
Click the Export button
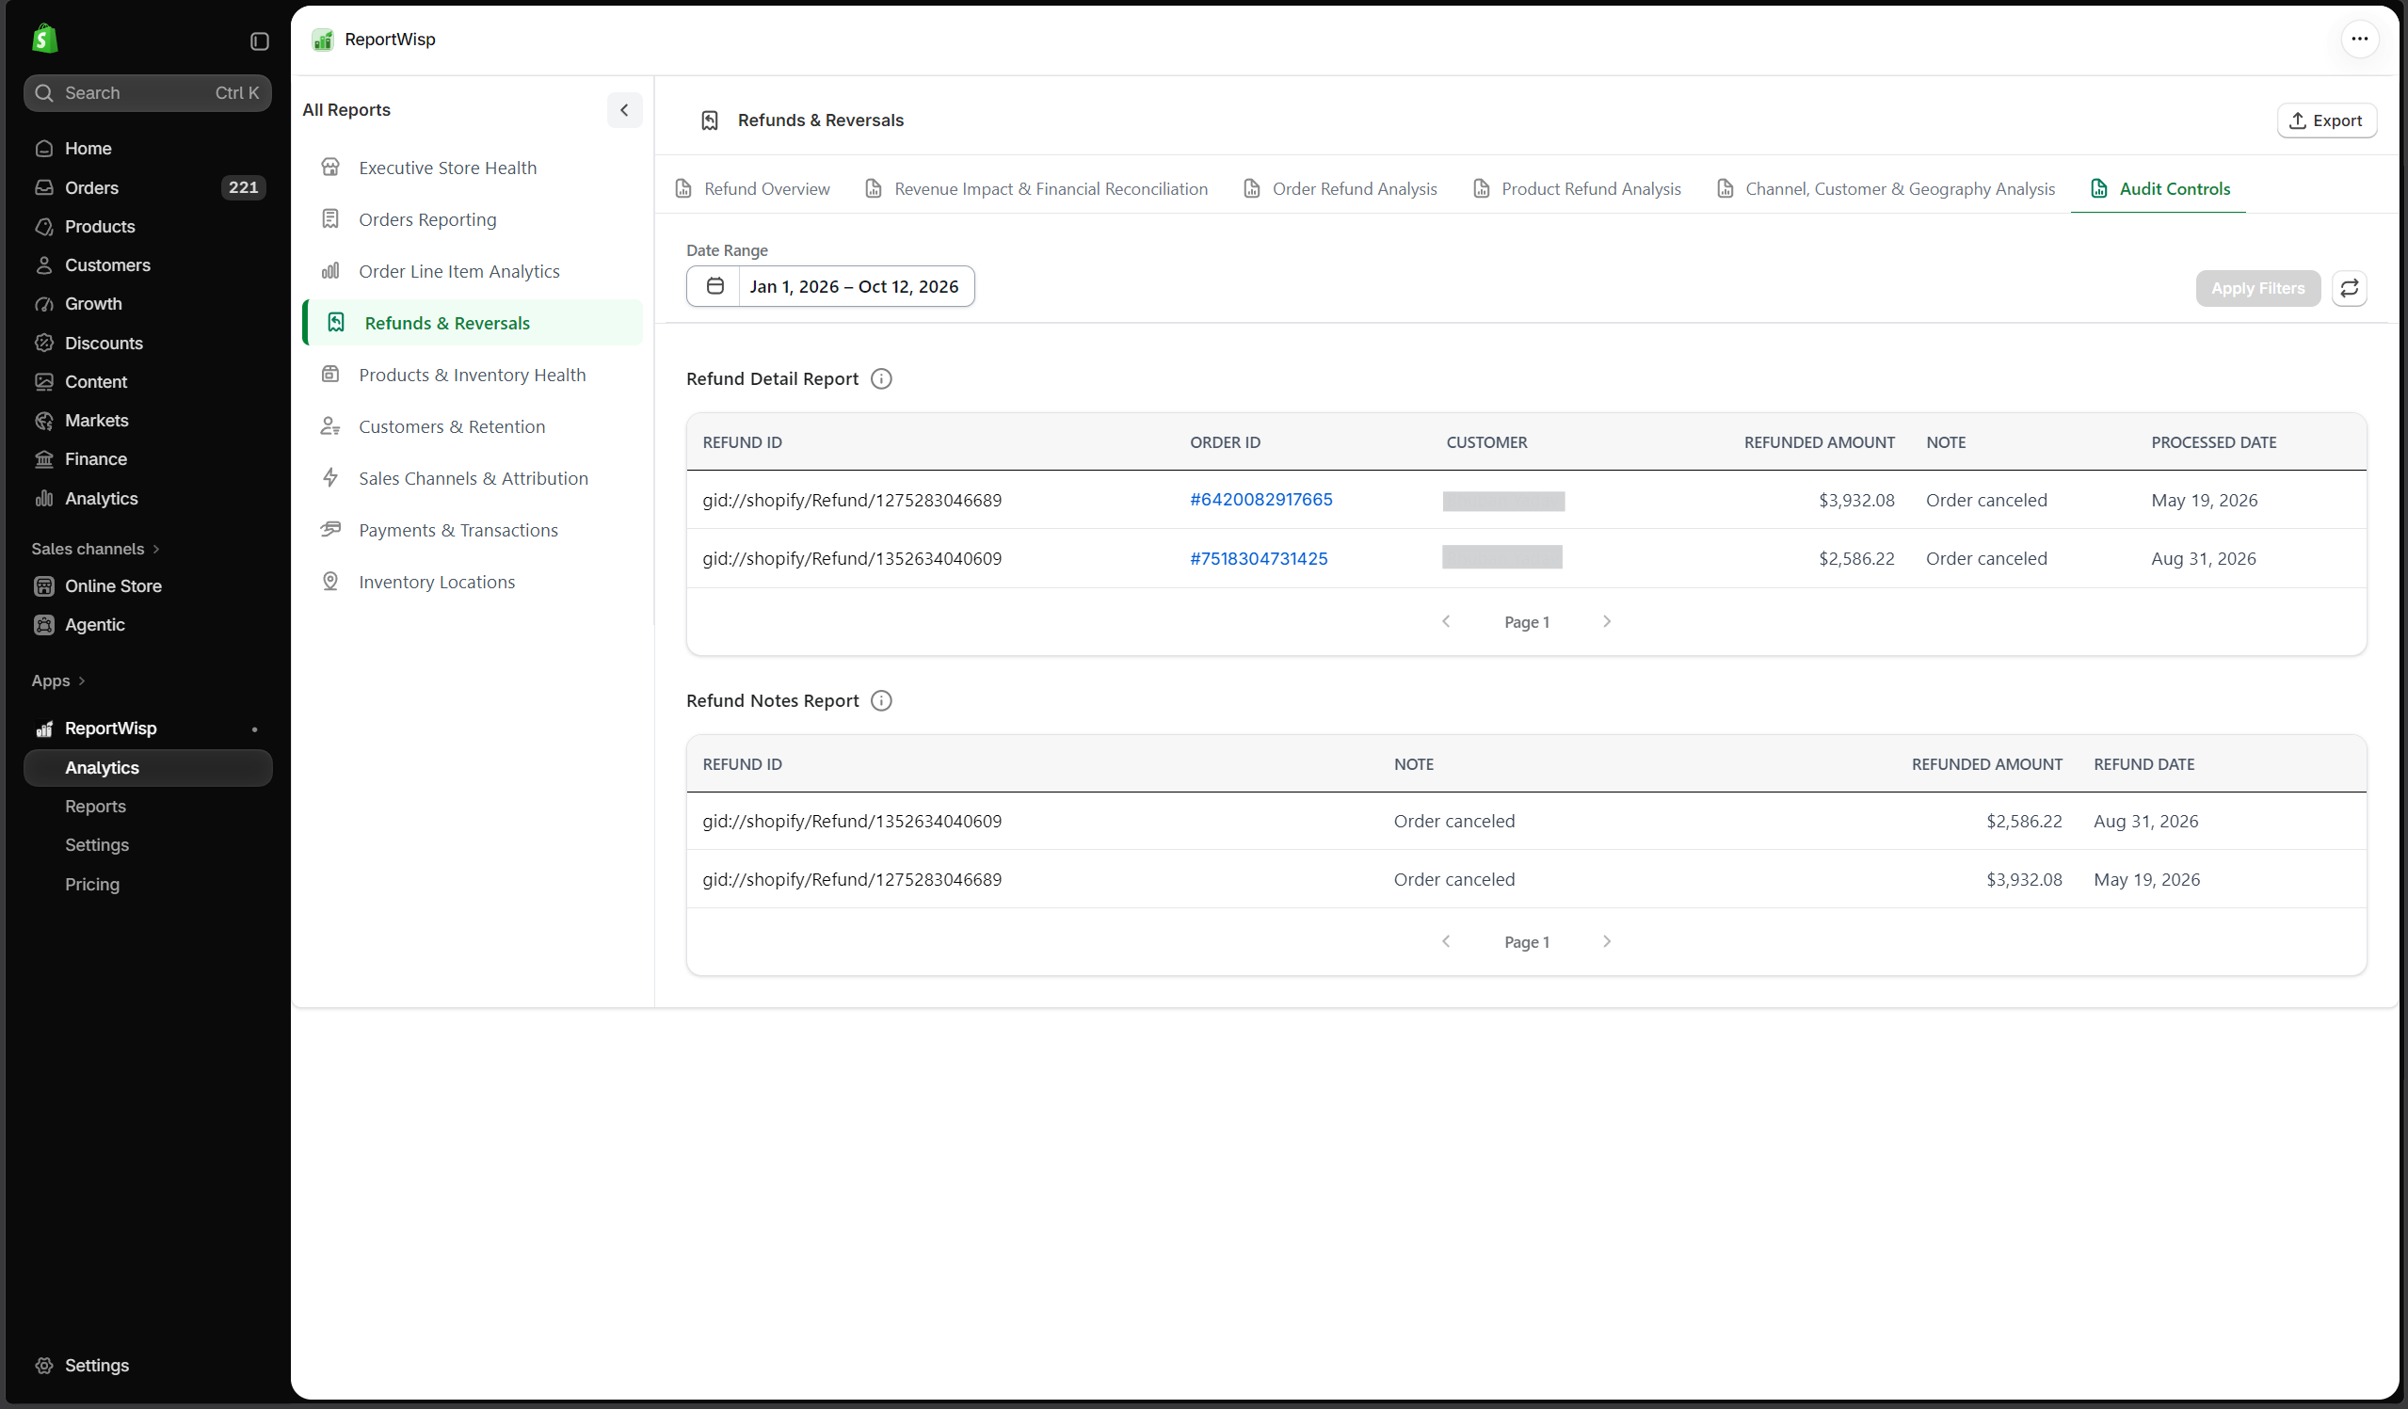[x=2326, y=120]
